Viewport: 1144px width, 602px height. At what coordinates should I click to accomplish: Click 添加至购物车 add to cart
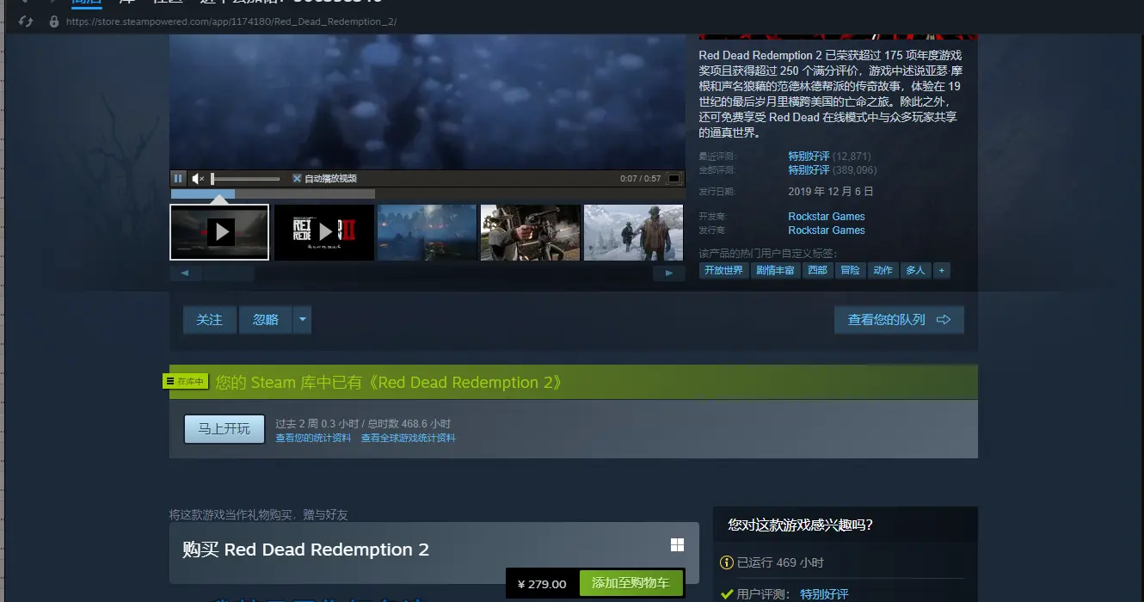pyautogui.click(x=630, y=583)
